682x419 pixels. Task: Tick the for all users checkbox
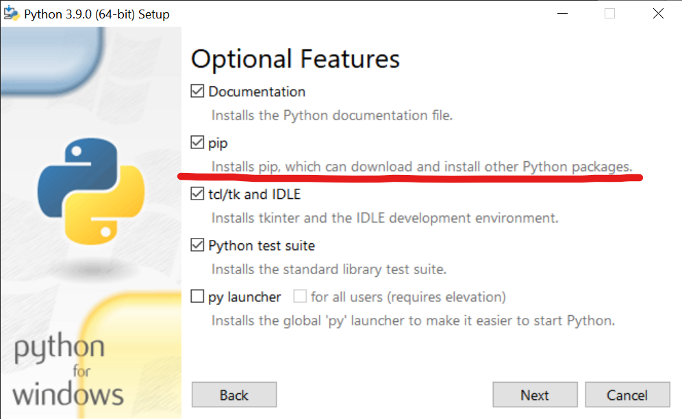point(300,296)
